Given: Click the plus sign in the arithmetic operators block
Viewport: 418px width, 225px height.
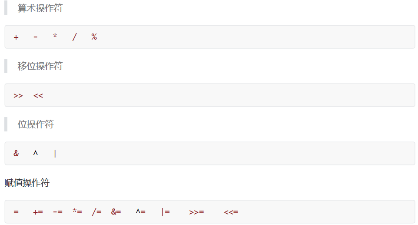Looking at the screenshot, I should 16,37.
